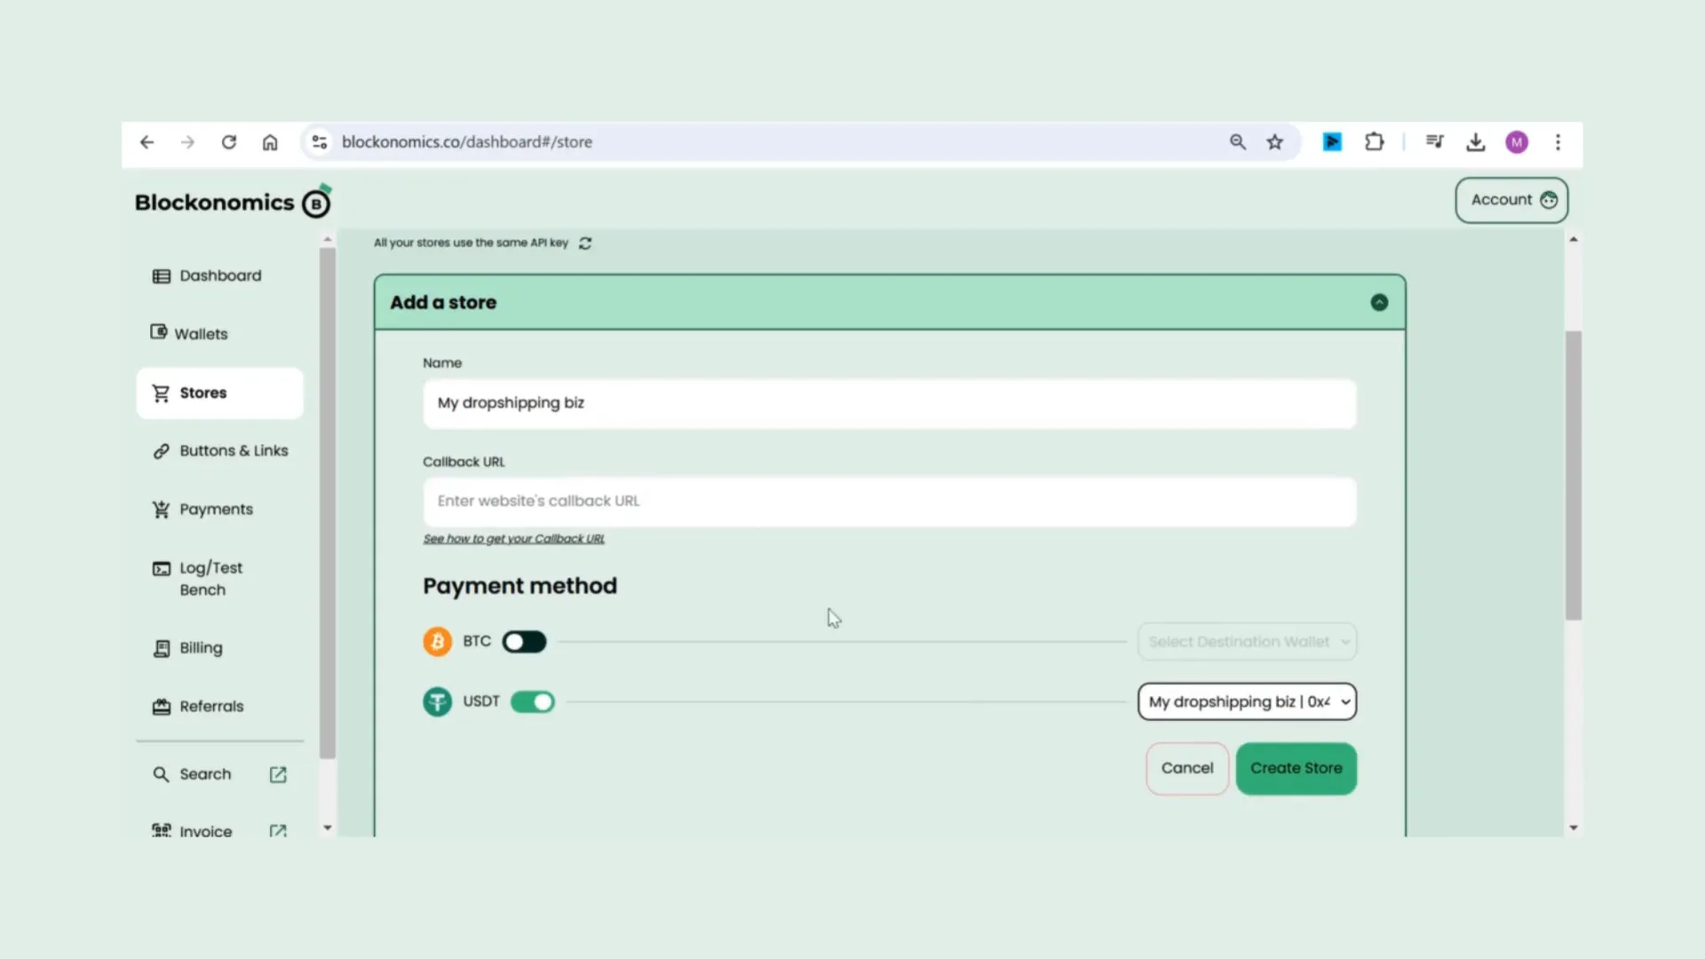The width and height of the screenshot is (1705, 959).
Task: Click the refresh API key icon
Action: 584,242
